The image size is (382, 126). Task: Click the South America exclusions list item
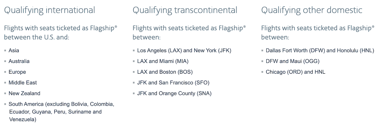tap(61, 112)
